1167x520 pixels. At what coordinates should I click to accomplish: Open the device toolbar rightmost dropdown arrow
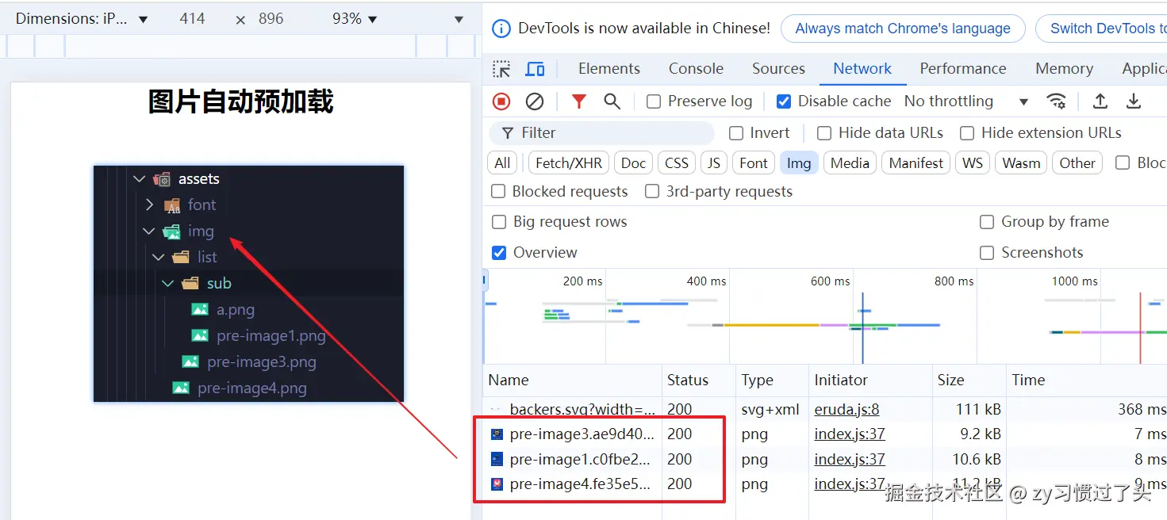(459, 19)
